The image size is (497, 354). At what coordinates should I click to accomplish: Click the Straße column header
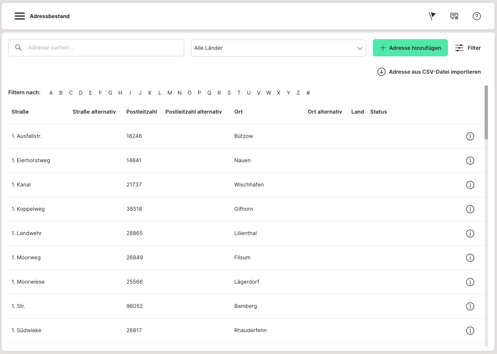(20, 112)
